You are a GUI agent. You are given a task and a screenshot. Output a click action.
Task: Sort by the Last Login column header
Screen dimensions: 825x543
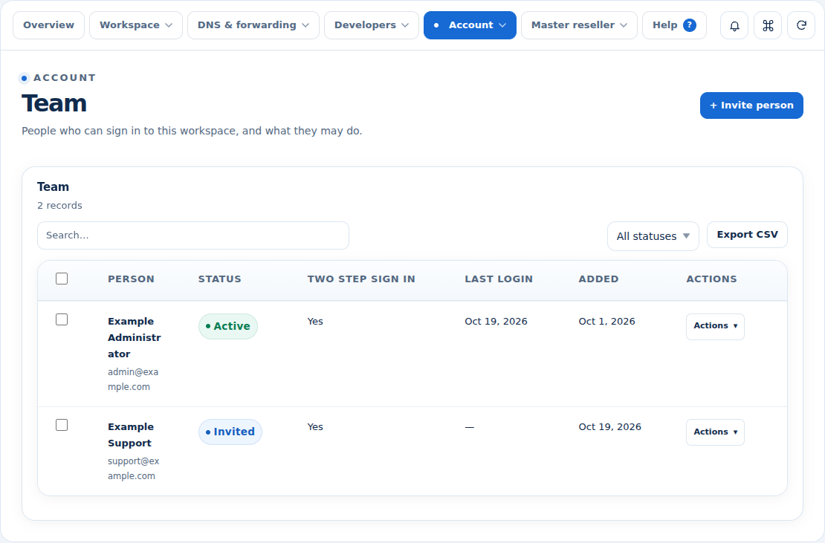(x=499, y=279)
